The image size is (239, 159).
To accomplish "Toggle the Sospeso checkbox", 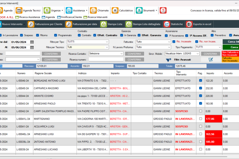I will coord(22,35).
